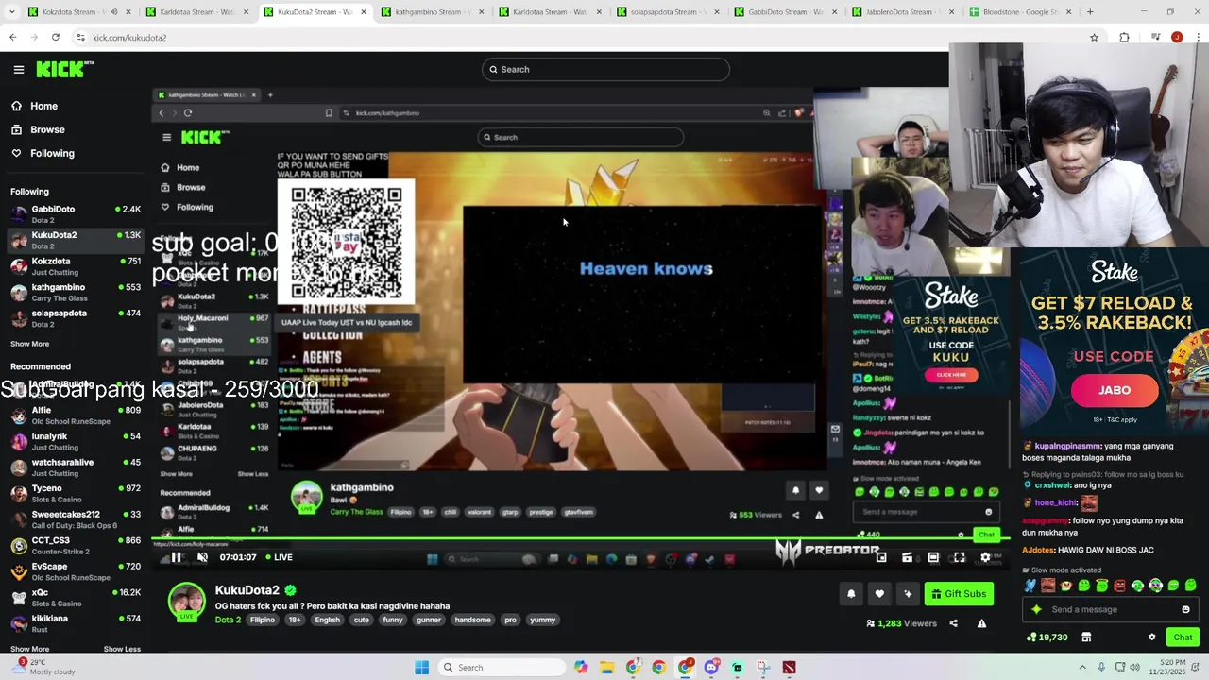Open the taskbar volume control

tap(1134, 668)
